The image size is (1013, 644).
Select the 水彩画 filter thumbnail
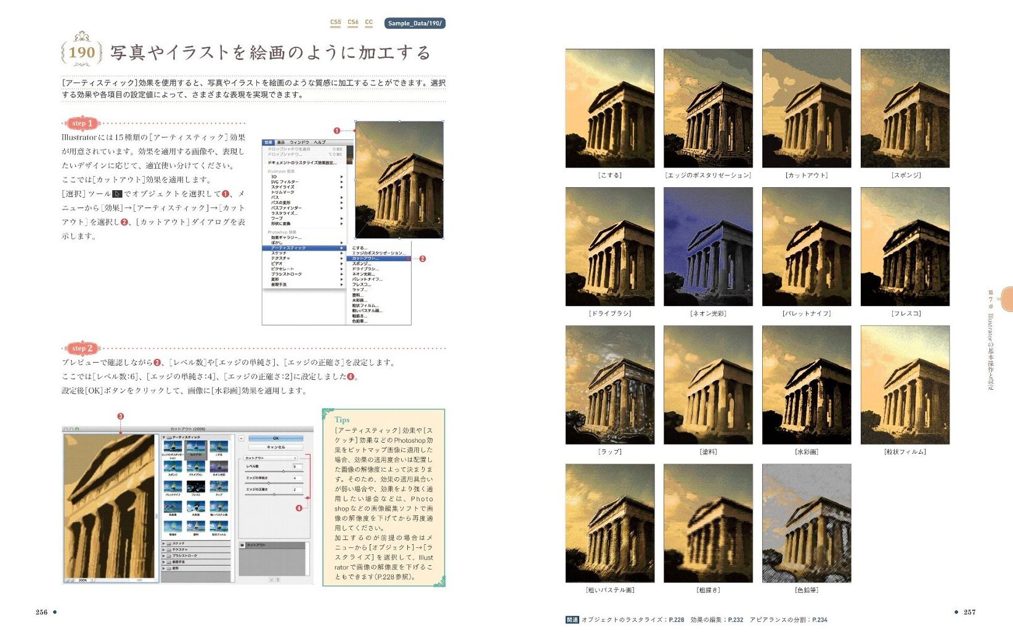pos(196,507)
